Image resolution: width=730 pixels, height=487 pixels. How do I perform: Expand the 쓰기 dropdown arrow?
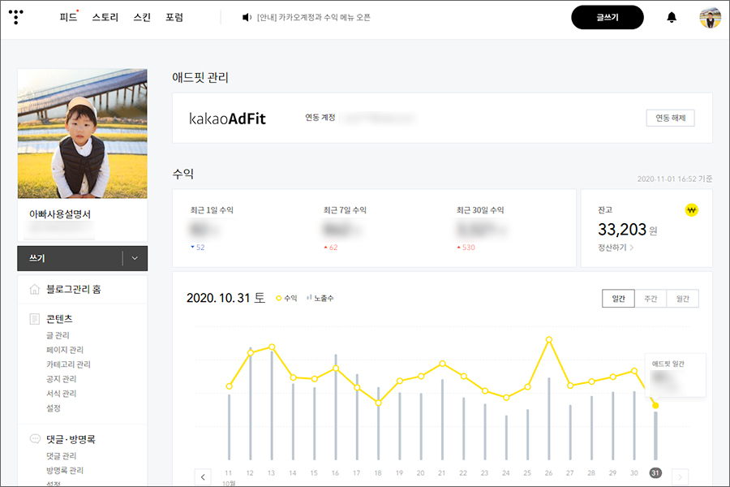(x=135, y=258)
